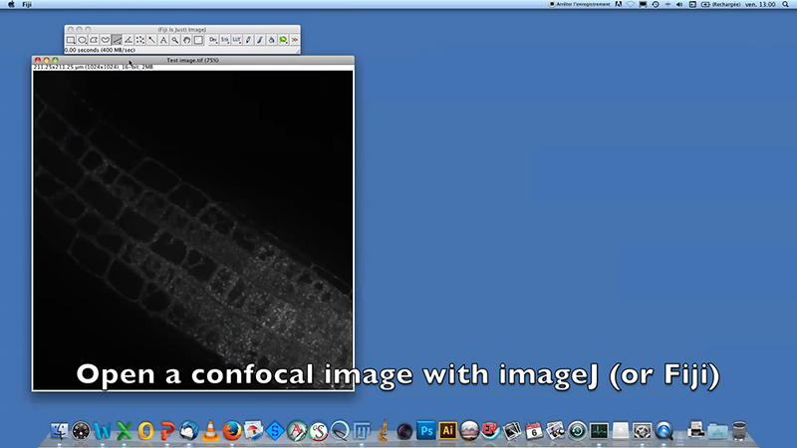Screen dimensions: 797x448
Task: Launch QuickTime Player from the dock
Action: point(664,431)
